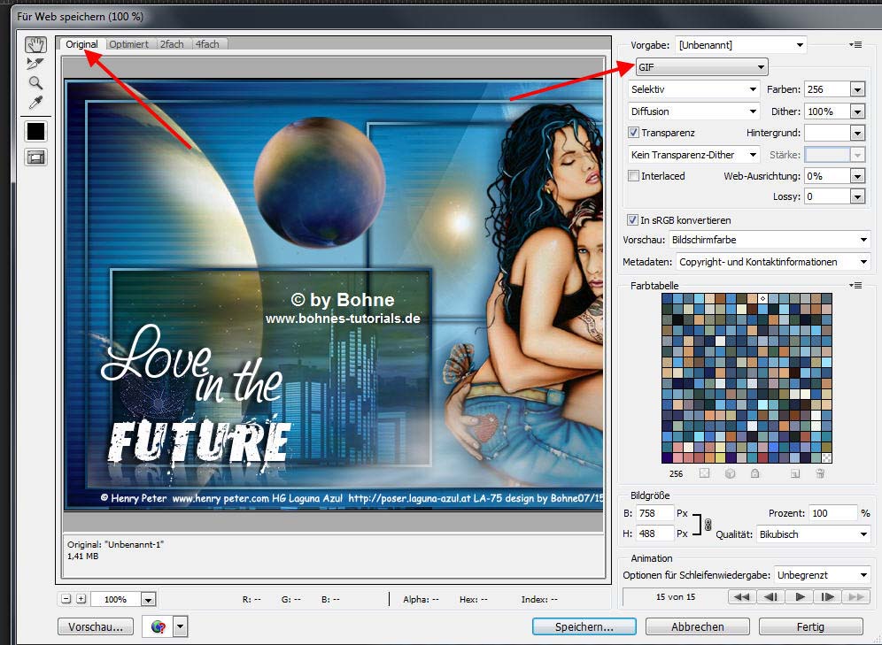The height and width of the screenshot is (645, 882).
Task: Uncheck In sRGB konvertieren
Action: 633,219
